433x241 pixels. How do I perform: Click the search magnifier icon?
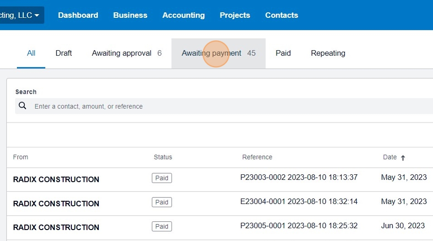pos(22,106)
